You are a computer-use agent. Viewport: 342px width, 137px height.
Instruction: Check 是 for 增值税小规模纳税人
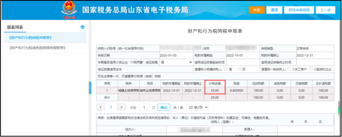226,69
